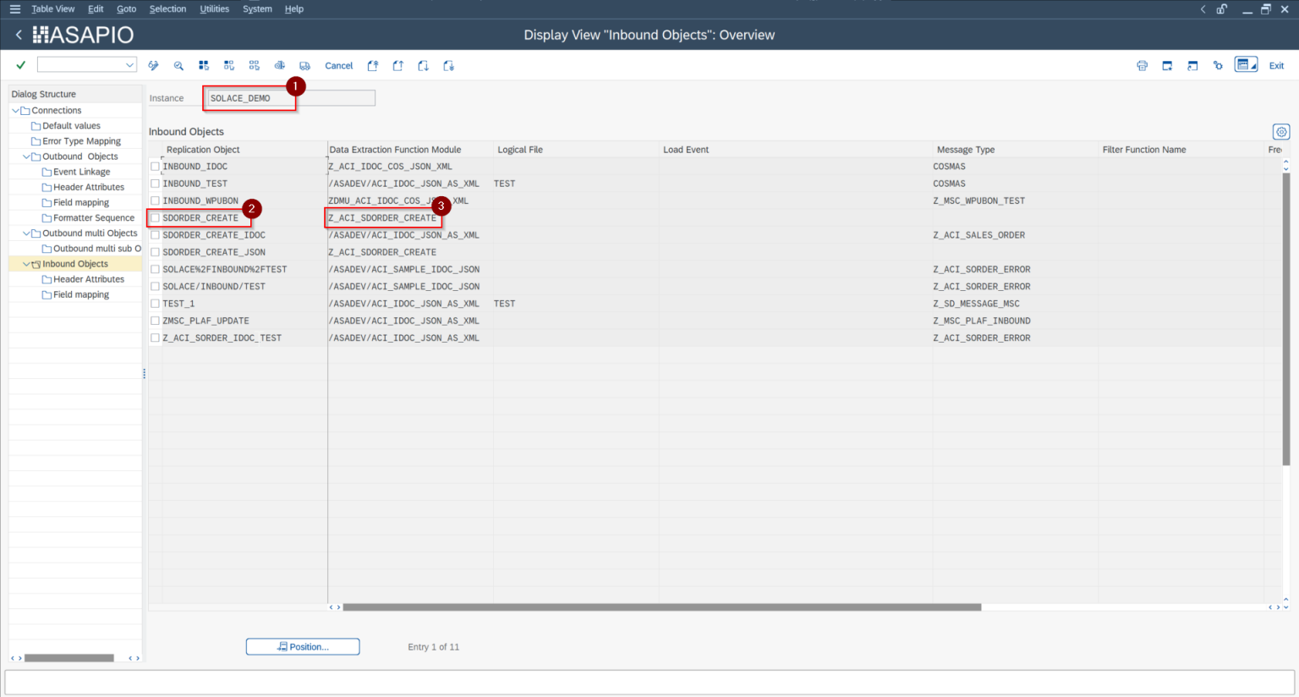Click the Position... button
The image size is (1299, 697).
[302, 646]
